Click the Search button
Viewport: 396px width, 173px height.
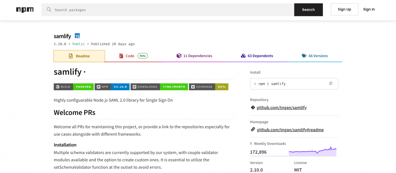pos(309,9)
